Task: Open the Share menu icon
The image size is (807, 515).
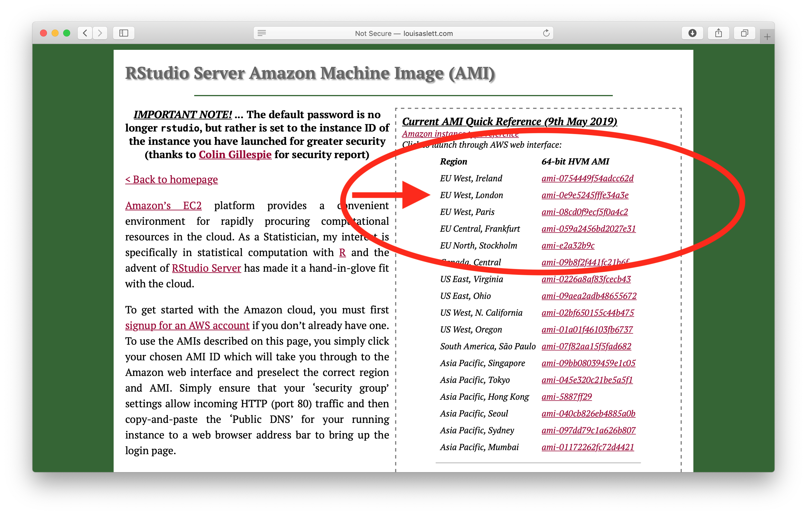Action: click(718, 33)
